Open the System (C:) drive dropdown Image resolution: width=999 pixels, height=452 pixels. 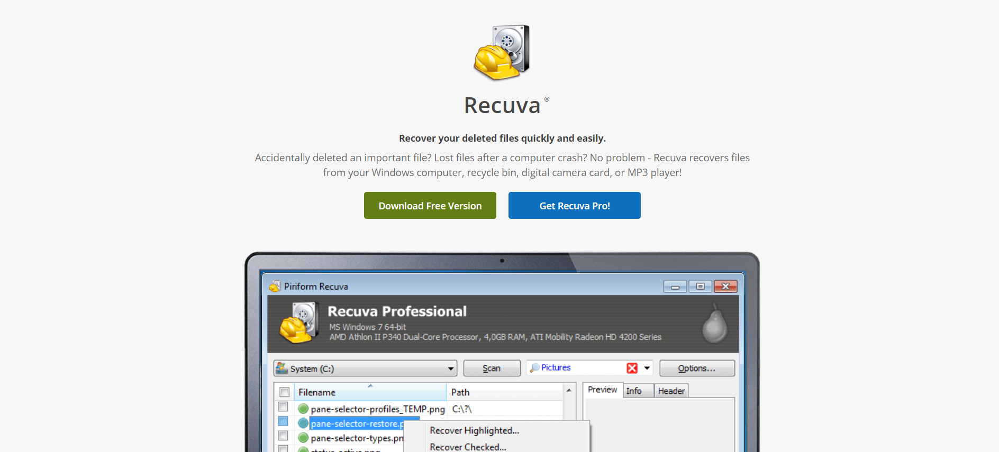(365, 368)
